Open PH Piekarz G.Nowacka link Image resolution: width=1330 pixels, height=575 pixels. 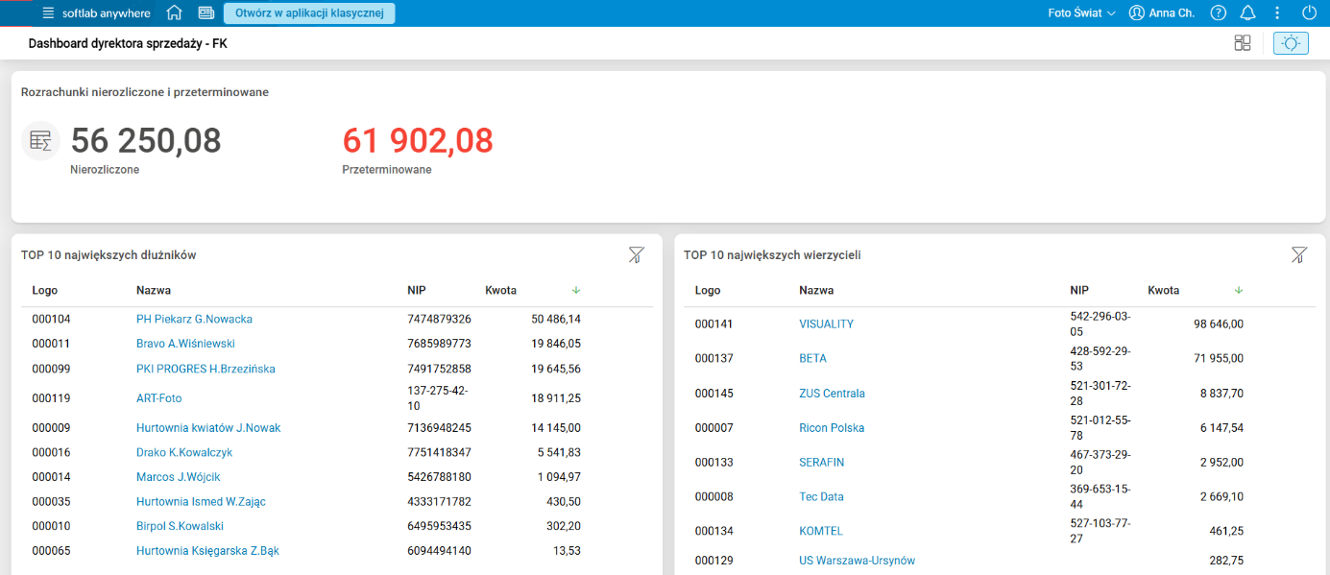194,319
